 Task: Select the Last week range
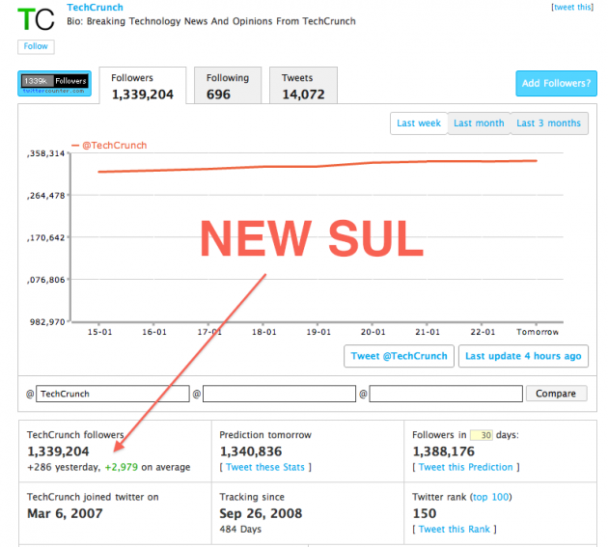coord(419,123)
